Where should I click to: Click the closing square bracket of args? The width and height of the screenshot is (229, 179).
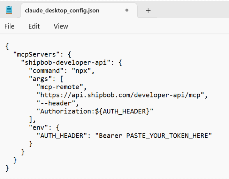coord(31,120)
